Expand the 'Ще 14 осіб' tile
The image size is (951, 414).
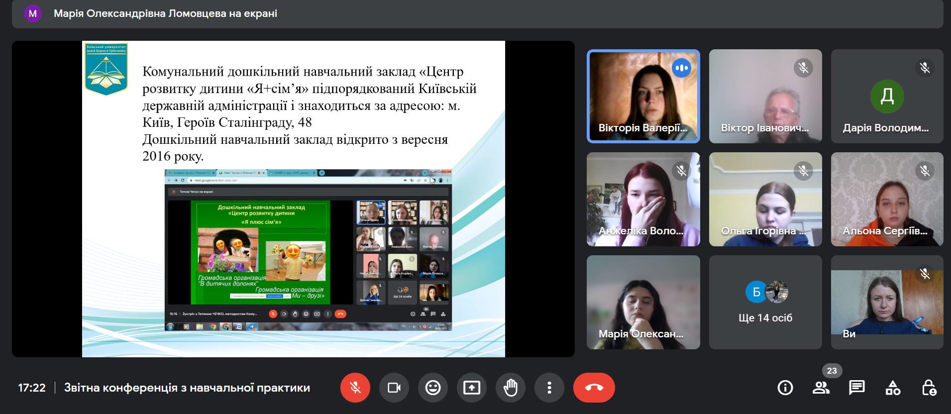tap(765, 302)
